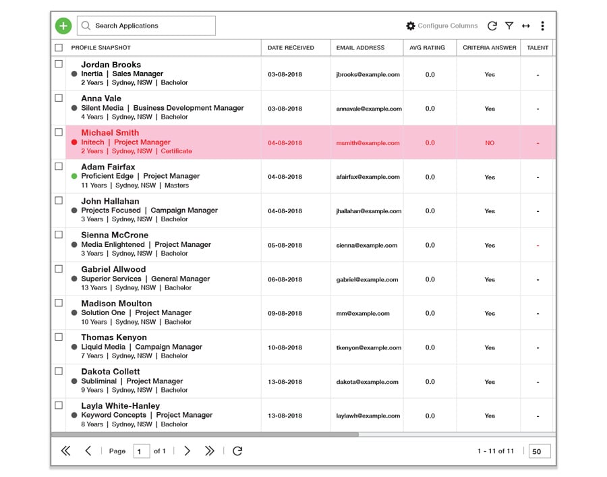
Task: Click the date 09-08-2018
Action: click(x=285, y=314)
